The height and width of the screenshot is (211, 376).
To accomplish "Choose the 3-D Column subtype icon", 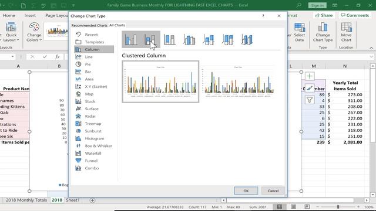I will [247, 39].
